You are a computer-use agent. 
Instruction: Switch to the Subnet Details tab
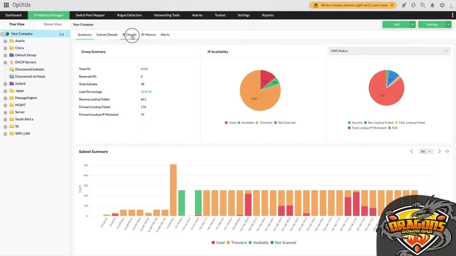(x=107, y=35)
